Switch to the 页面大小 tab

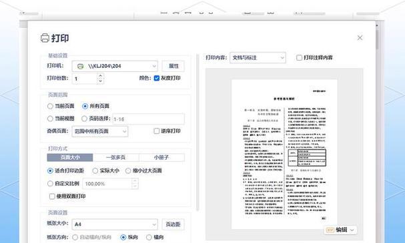[70, 157]
